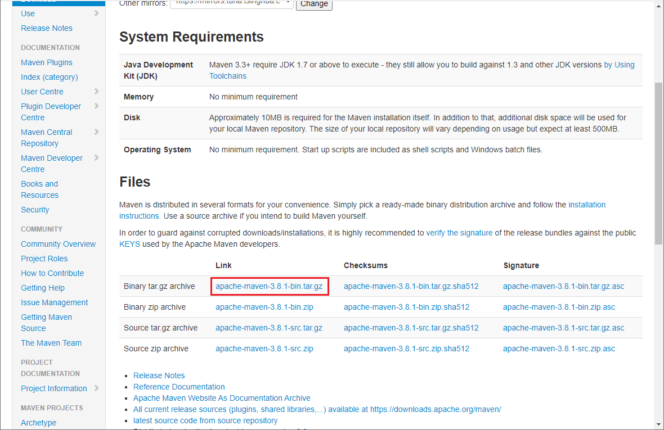Viewport: 664px width, 430px height.
Task: Expand the Use submenu arrow
Action: coord(97,13)
